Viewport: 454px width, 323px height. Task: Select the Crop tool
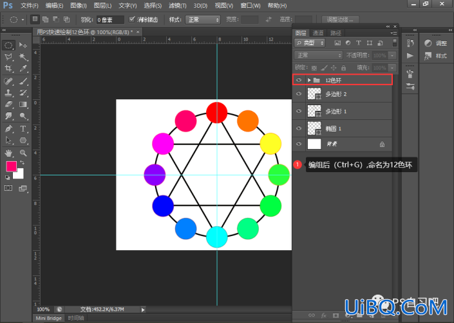(x=8, y=68)
